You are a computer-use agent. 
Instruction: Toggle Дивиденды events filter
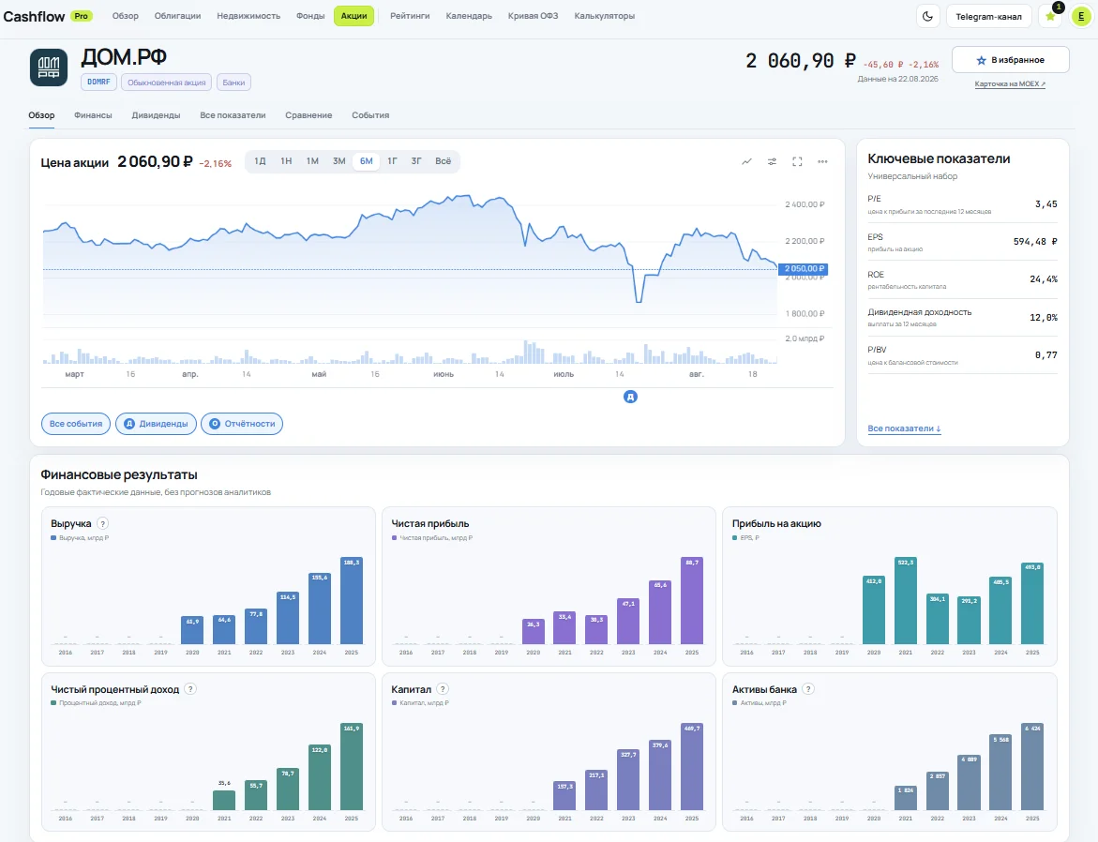157,424
